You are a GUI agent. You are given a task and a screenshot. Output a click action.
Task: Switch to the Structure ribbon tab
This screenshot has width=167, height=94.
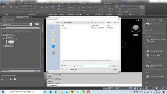tap(19, 4)
